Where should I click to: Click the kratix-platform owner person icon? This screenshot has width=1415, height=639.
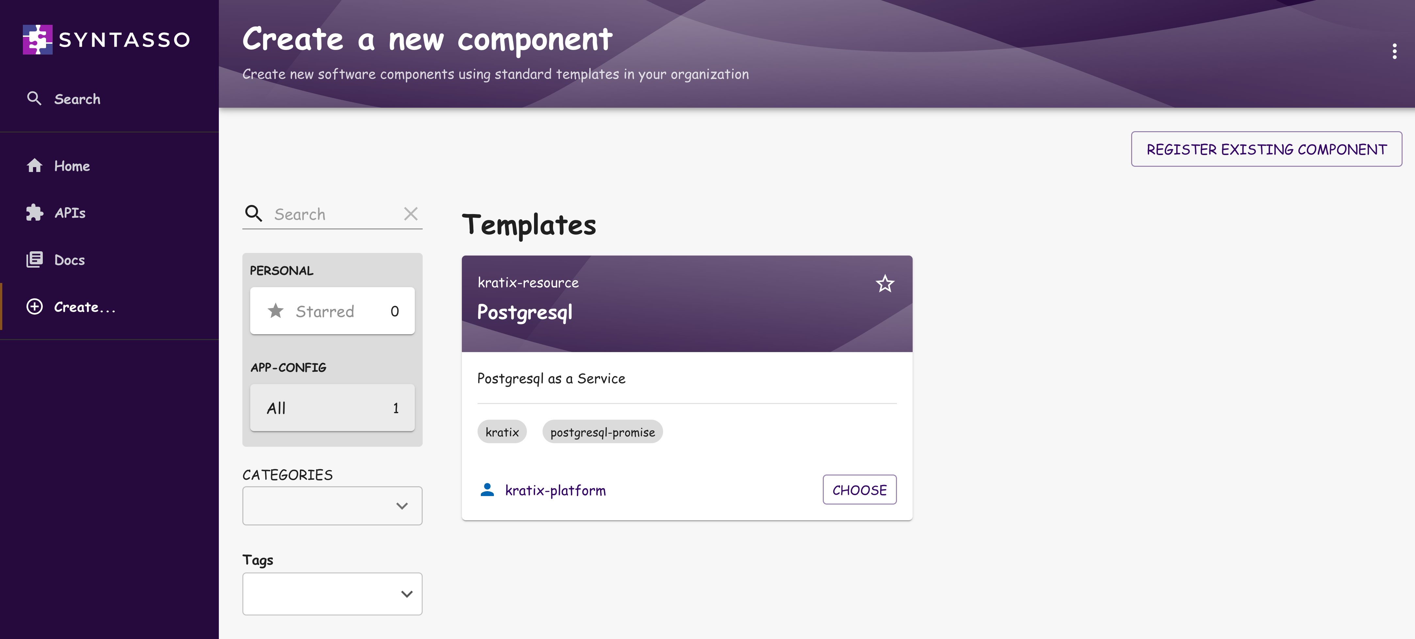tap(487, 490)
